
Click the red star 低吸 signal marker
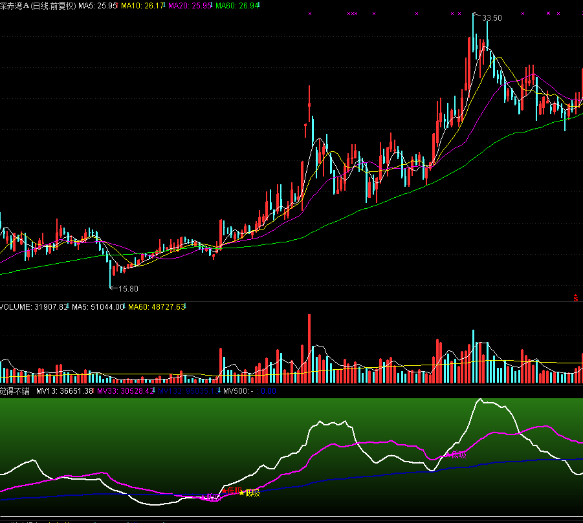pos(232,491)
